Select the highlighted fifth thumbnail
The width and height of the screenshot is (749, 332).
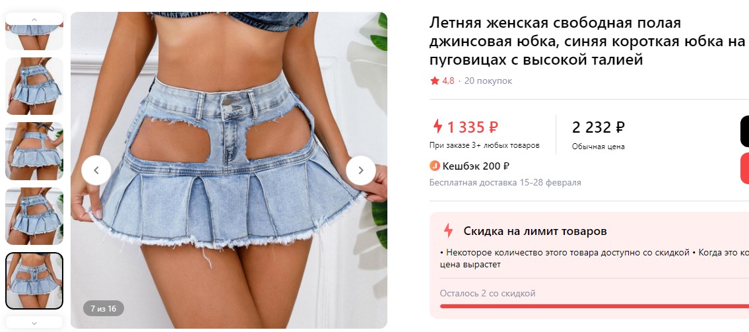(x=34, y=281)
